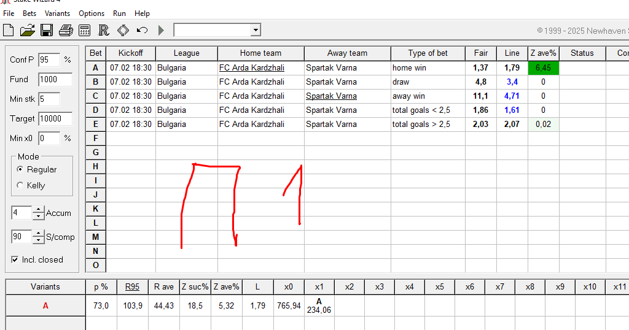
Task: Click the Line column header
Action: [512, 53]
